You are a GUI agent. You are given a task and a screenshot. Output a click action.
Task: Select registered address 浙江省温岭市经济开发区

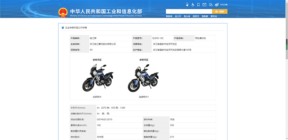[165, 44]
